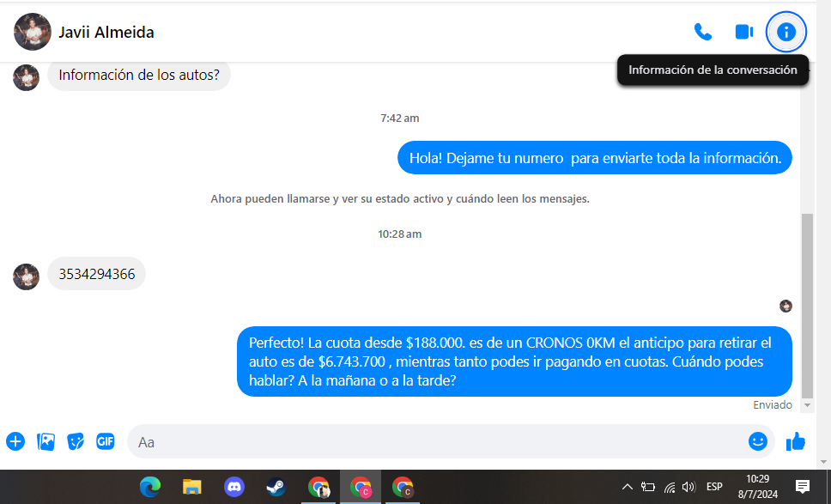
Task: Click the scrollbar down arrow in chat
Action: pyautogui.click(x=807, y=404)
